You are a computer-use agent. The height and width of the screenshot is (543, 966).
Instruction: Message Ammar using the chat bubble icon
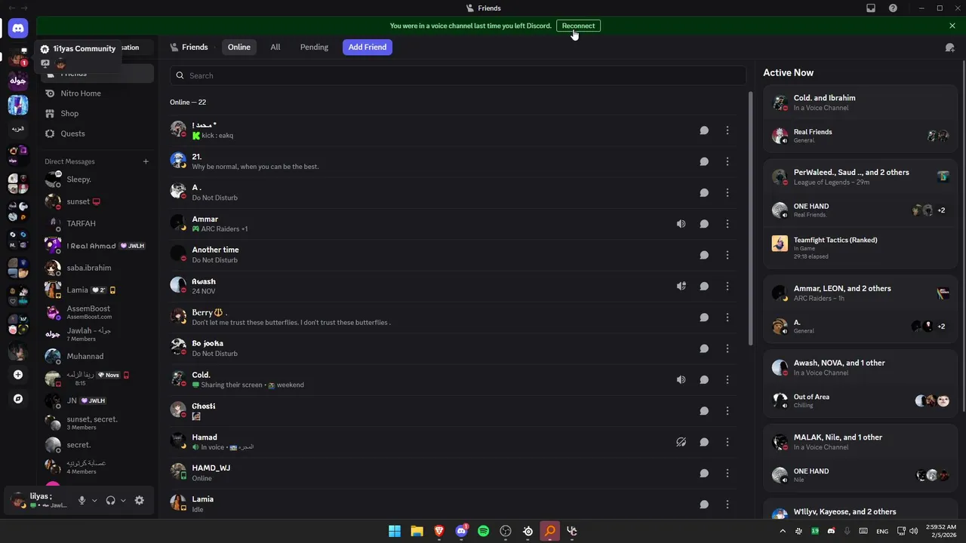click(x=704, y=224)
